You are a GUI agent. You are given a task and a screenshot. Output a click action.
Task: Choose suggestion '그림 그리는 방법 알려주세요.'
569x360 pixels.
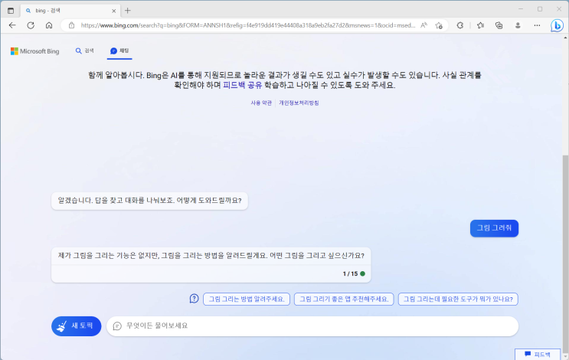(247, 299)
